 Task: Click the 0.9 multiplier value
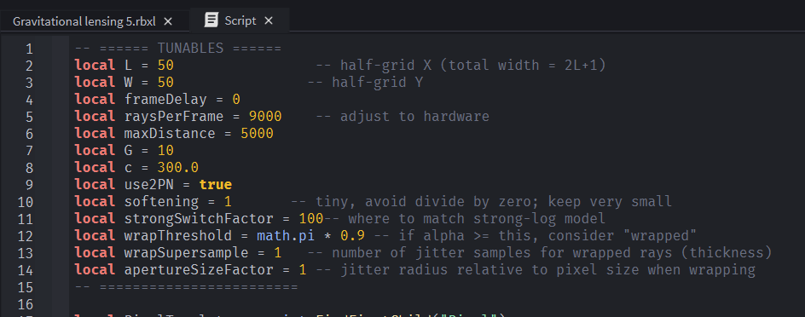[352, 235]
